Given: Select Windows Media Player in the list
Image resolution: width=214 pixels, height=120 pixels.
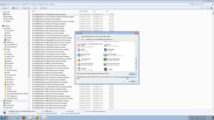Looking at the screenshot, I should coord(85,64).
